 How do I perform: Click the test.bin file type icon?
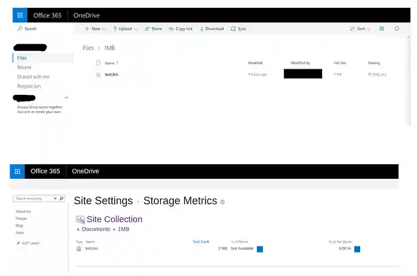pyautogui.click(x=98, y=75)
